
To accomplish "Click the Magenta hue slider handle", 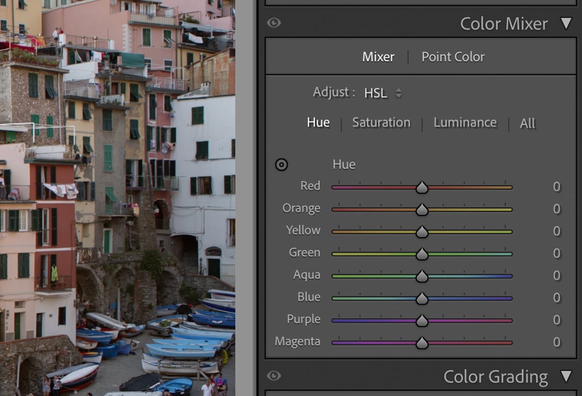I will (421, 342).
